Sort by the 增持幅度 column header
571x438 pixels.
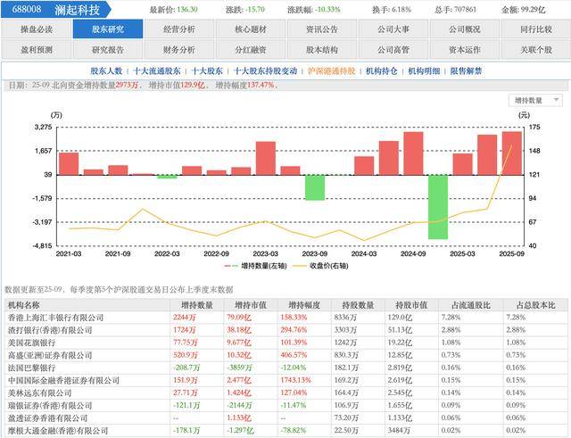[x=304, y=305]
